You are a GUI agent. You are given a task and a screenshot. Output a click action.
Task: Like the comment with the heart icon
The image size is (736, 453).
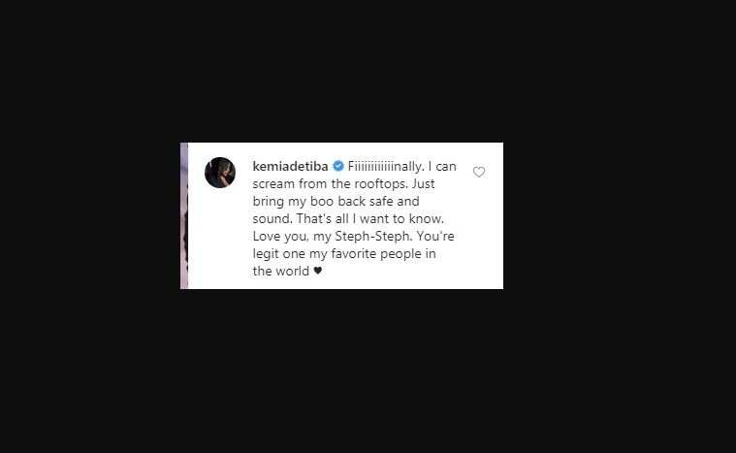479,172
